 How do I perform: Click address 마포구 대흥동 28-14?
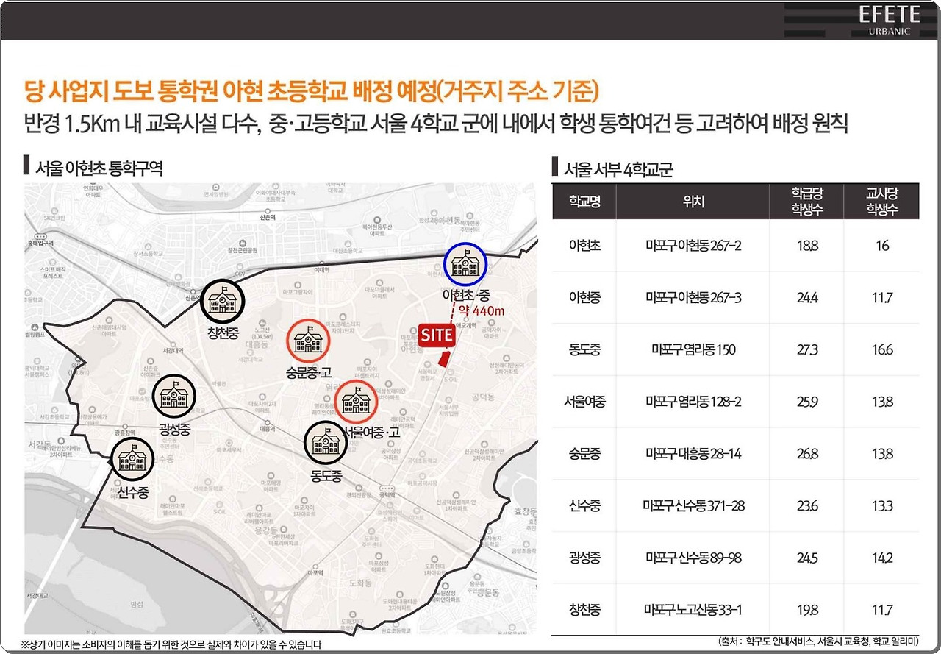tap(693, 454)
